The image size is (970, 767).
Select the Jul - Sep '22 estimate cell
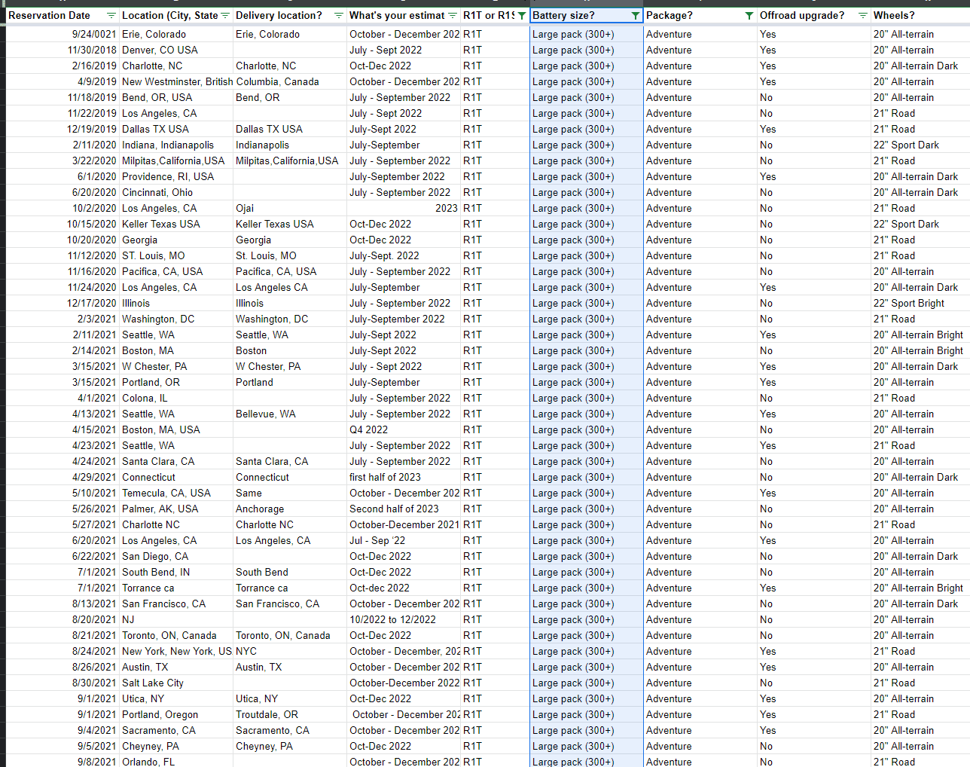coord(404,541)
